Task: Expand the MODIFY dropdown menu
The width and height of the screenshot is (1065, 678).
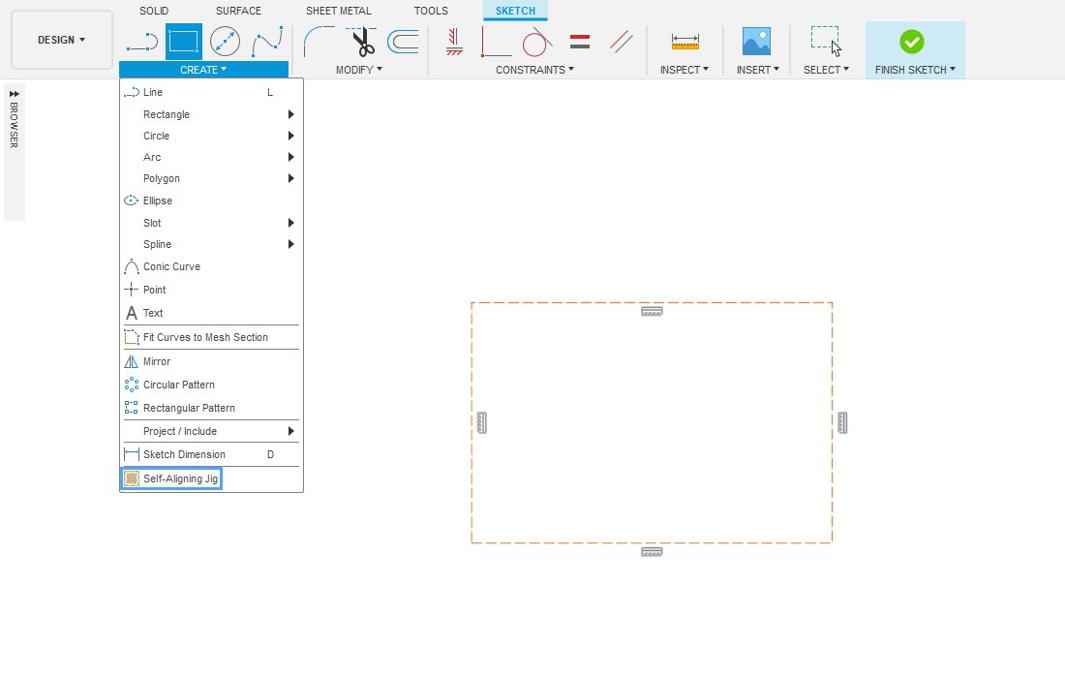Action: (x=358, y=70)
